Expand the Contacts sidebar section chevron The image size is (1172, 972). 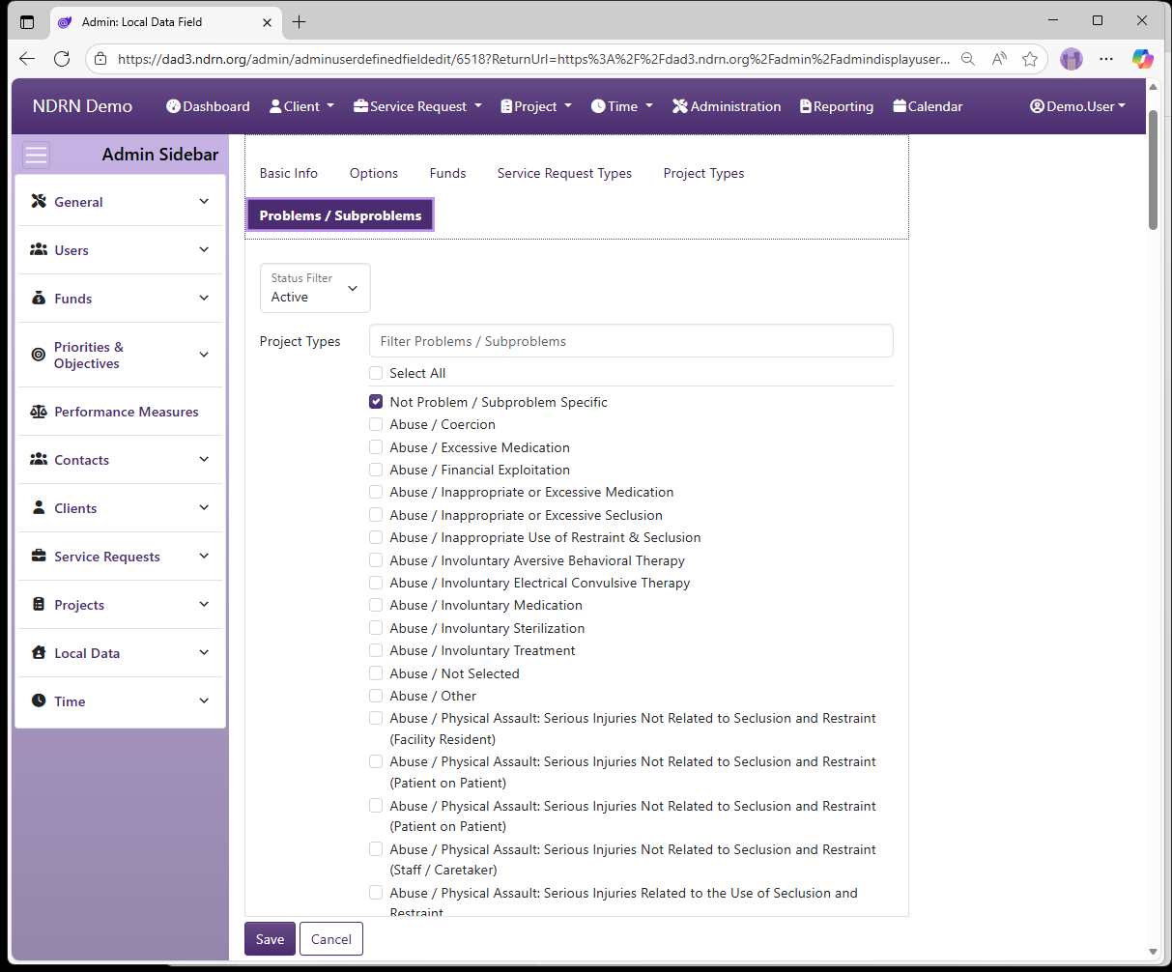coord(204,459)
